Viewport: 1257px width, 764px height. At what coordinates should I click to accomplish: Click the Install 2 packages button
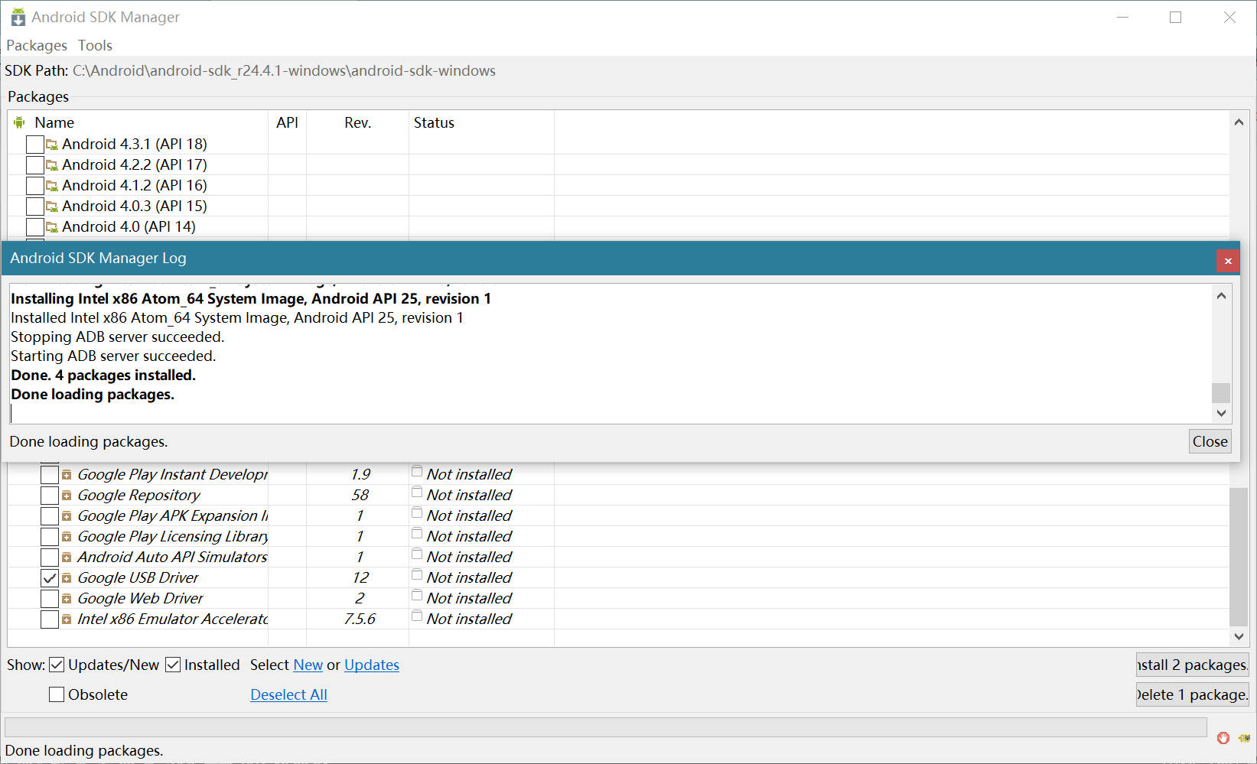[x=1191, y=665]
